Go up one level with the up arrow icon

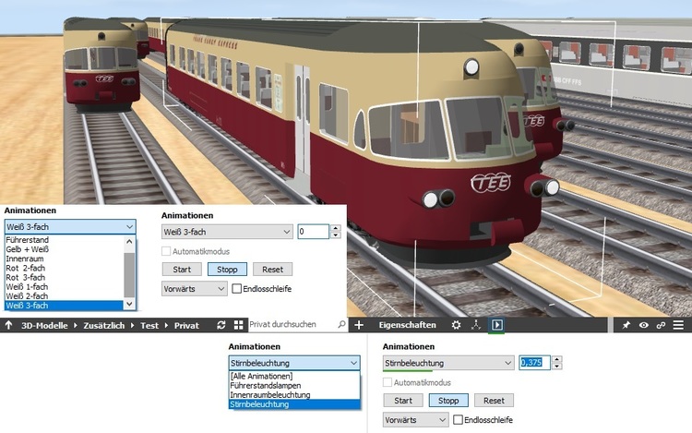[8, 325]
